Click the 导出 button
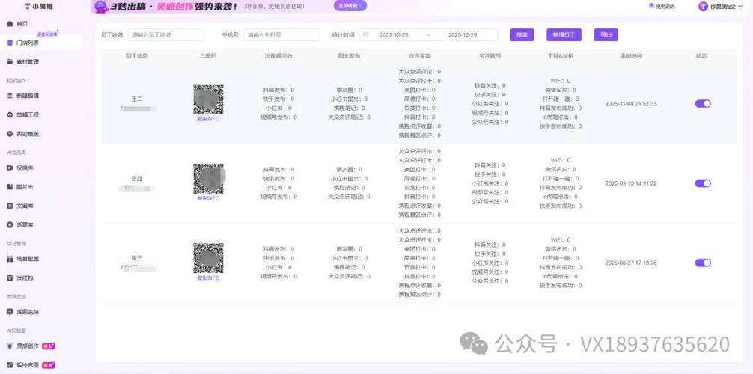 (x=606, y=35)
